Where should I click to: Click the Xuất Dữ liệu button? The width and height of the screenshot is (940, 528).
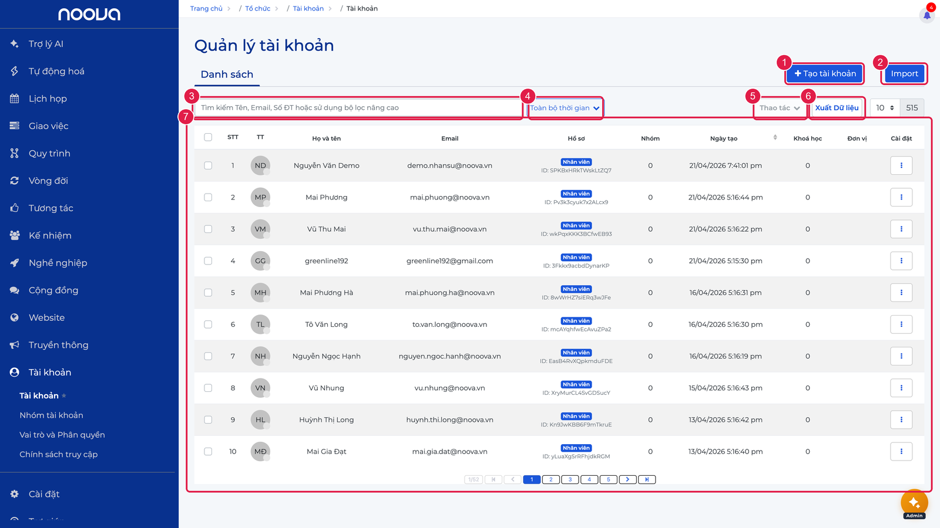(837, 108)
